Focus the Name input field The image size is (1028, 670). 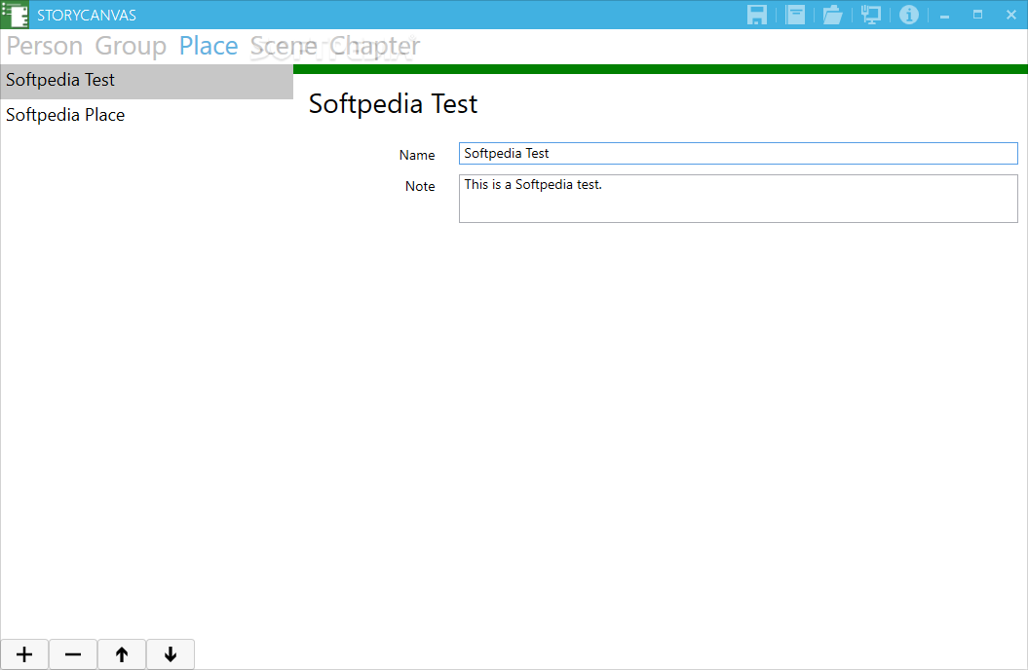point(739,153)
